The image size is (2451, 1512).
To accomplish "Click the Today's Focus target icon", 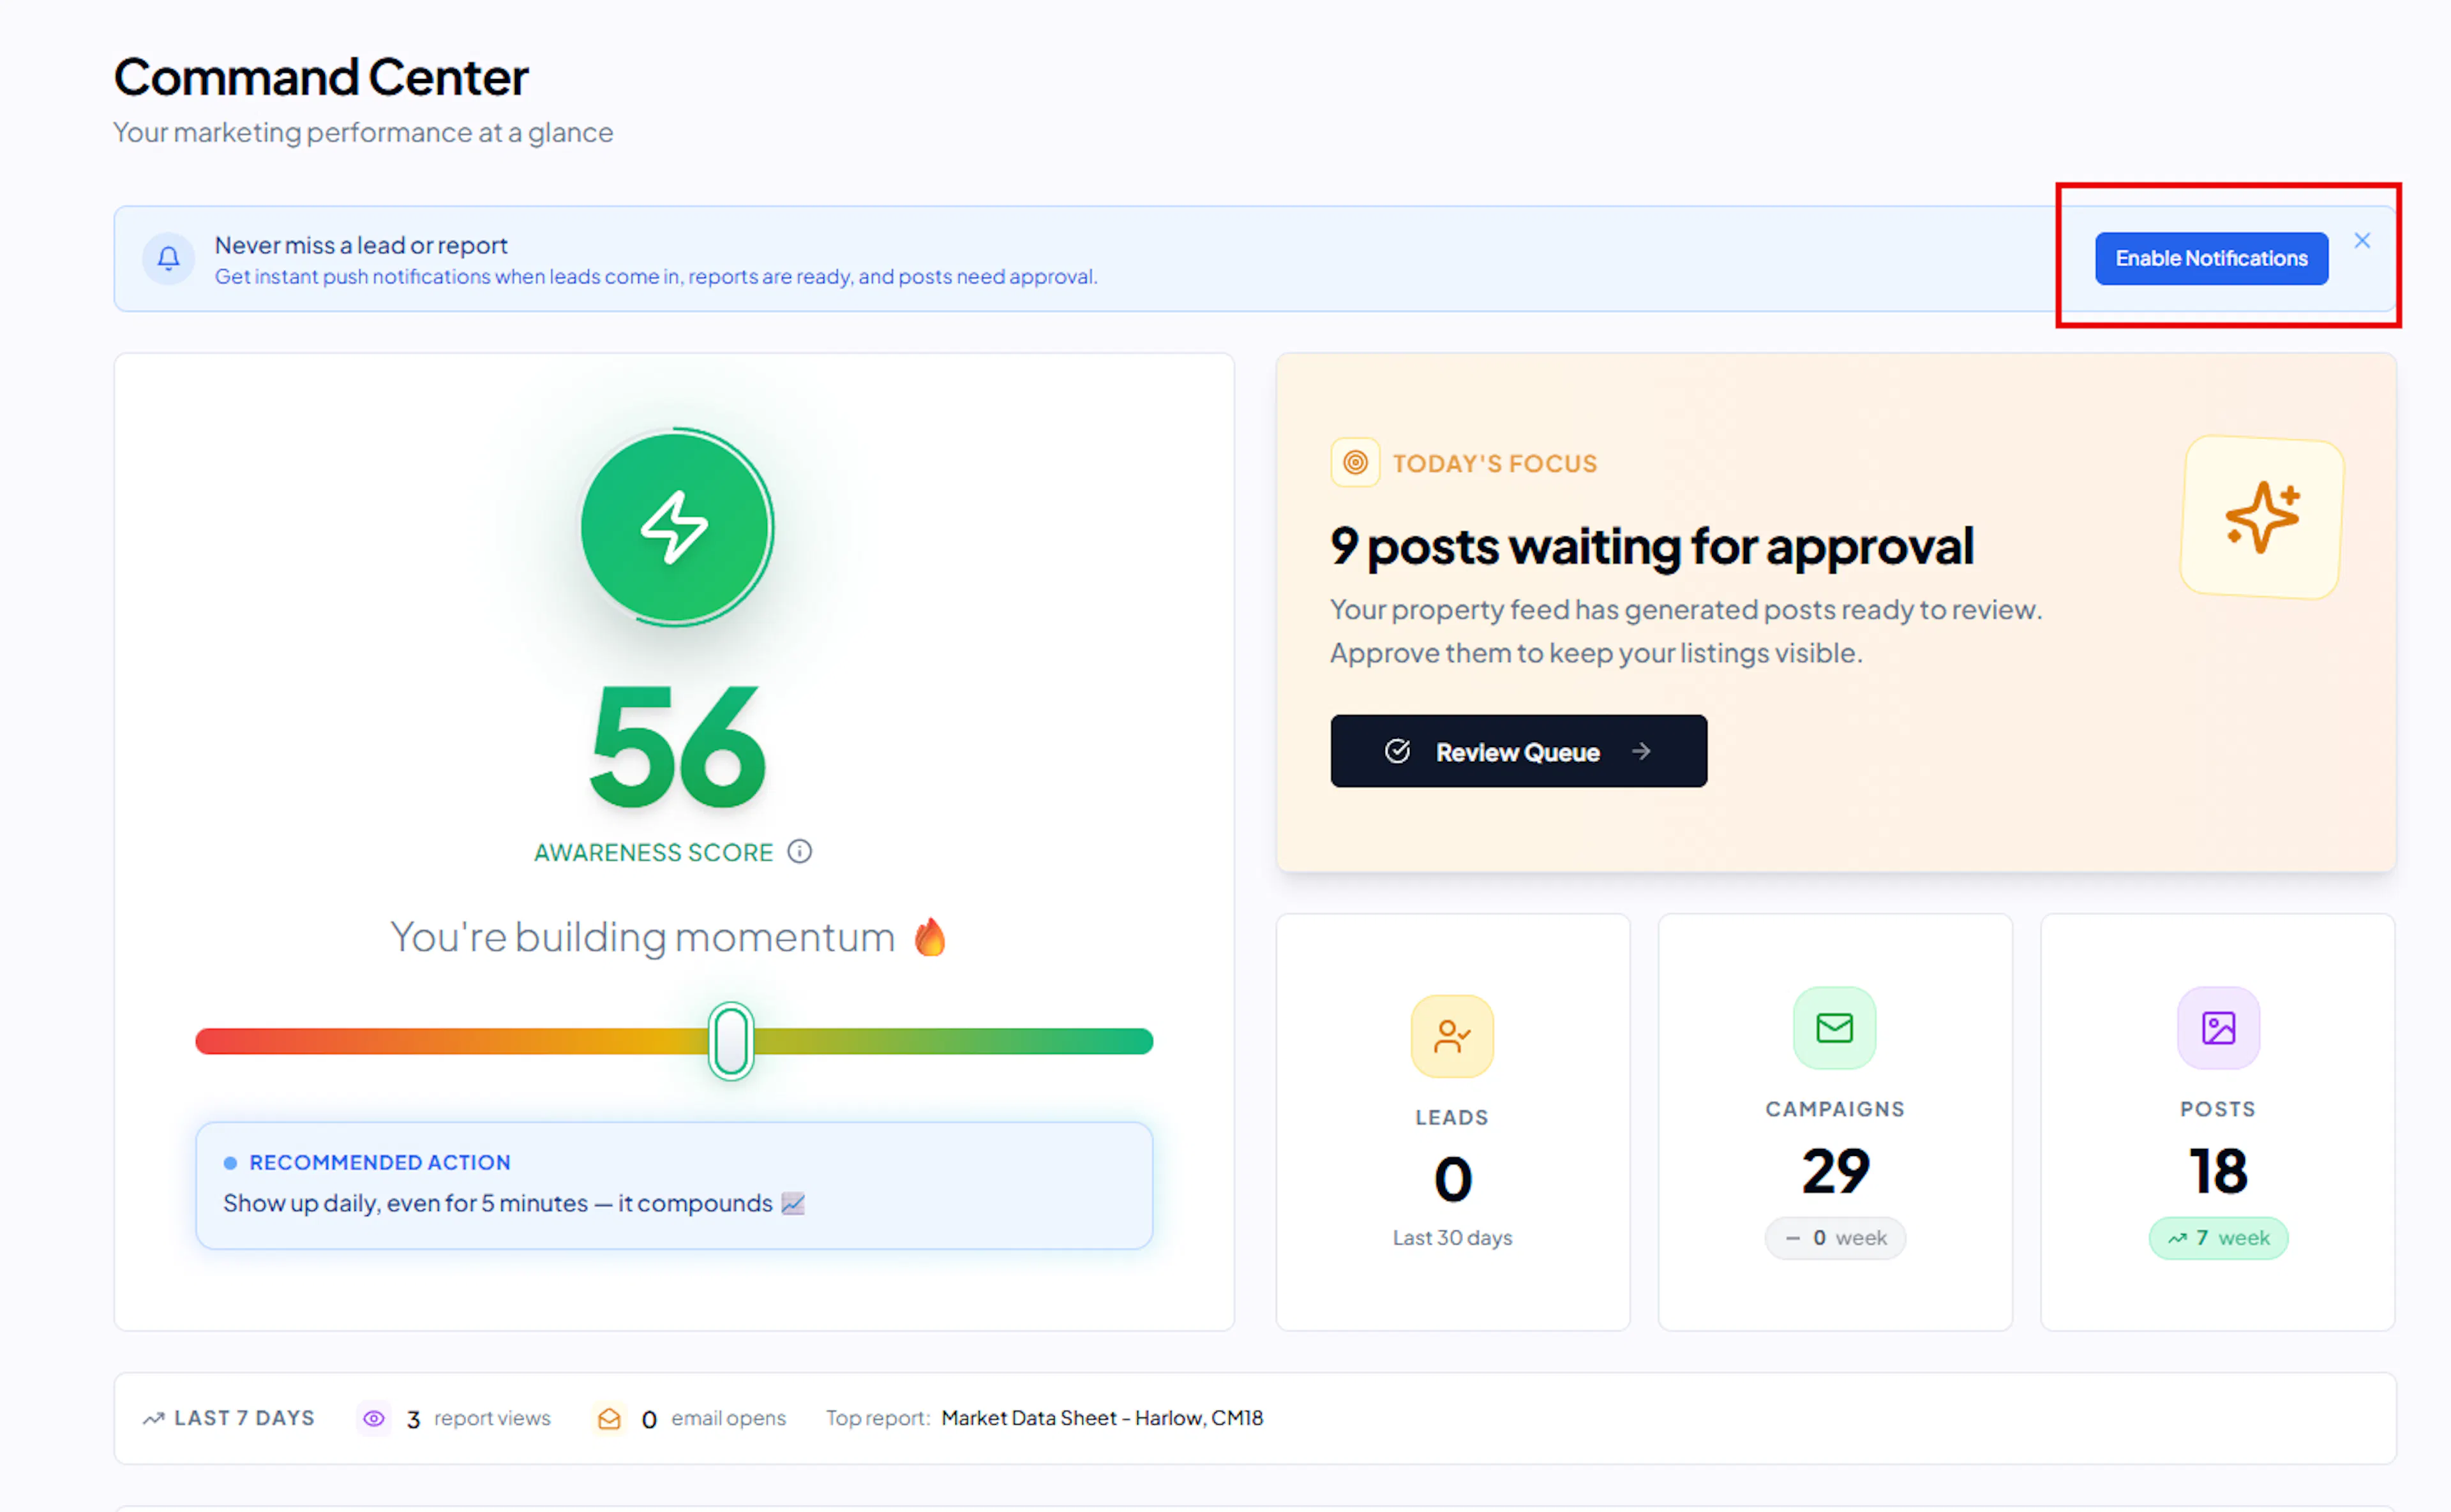I will [1354, 463].
